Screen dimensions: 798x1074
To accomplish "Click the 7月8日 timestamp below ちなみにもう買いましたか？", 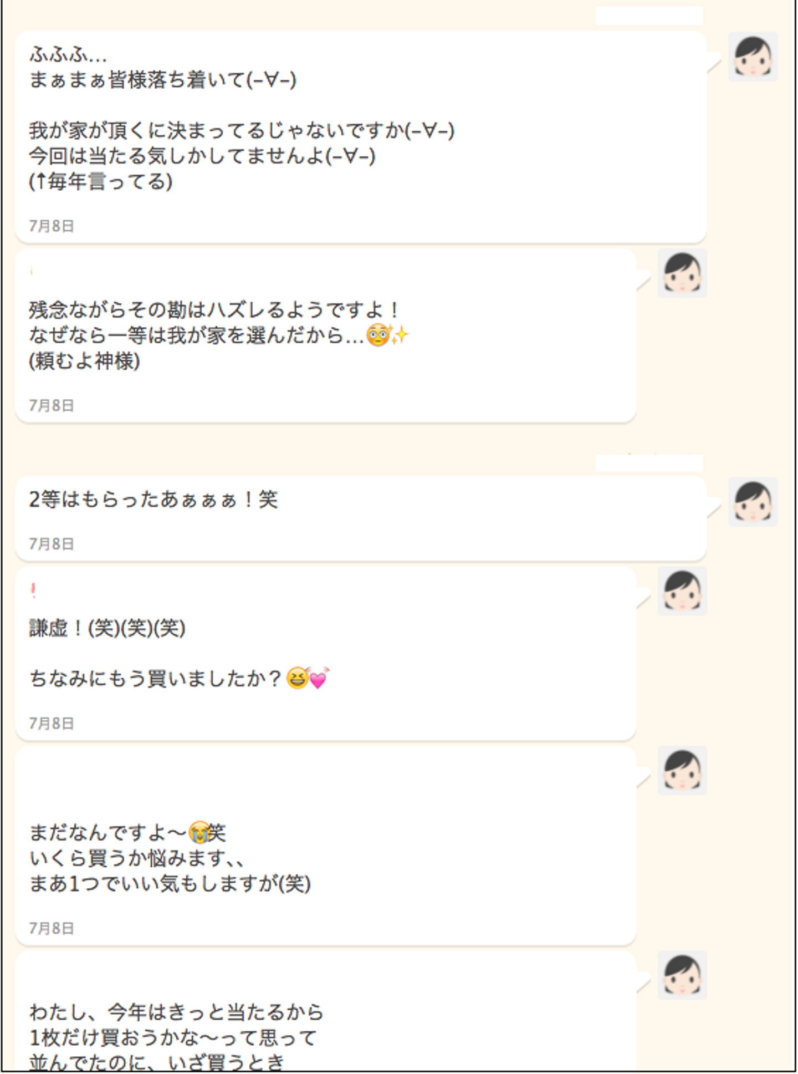I will click(52, 724).
